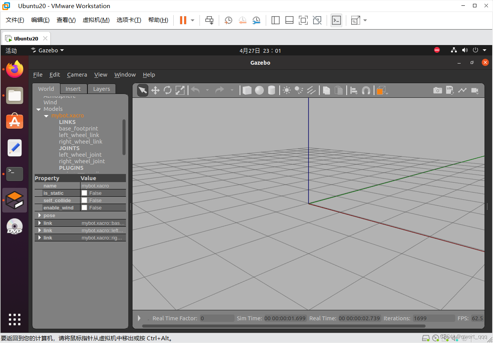The image size is (493, 343).
Task: Expand the link row for mybot.xacro::bas...
Action: point(40,223)
